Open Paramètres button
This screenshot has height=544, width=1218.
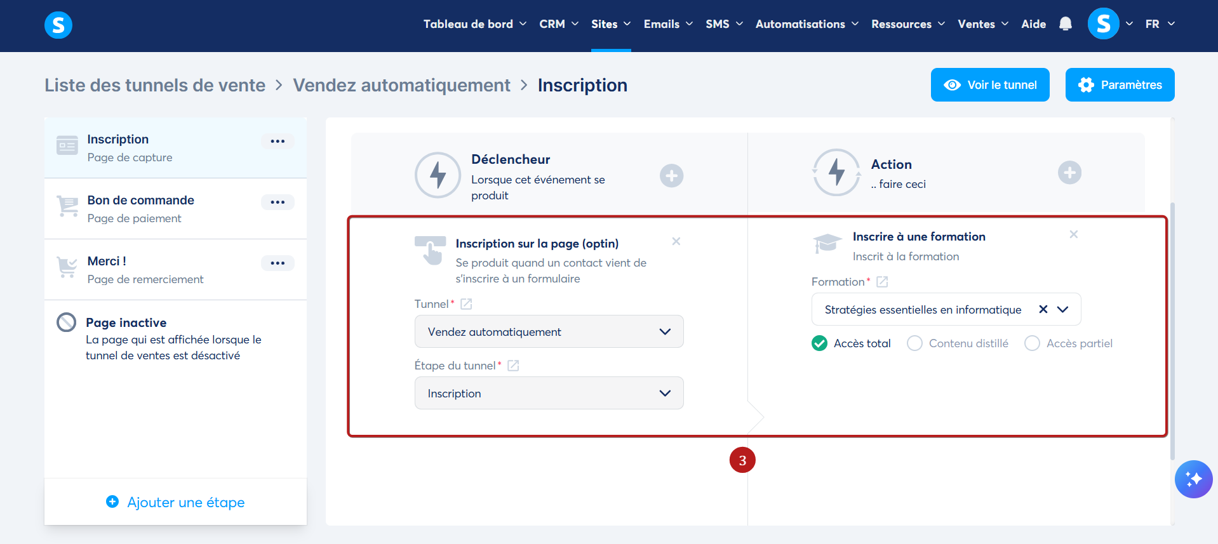(x=1120, y=84)
